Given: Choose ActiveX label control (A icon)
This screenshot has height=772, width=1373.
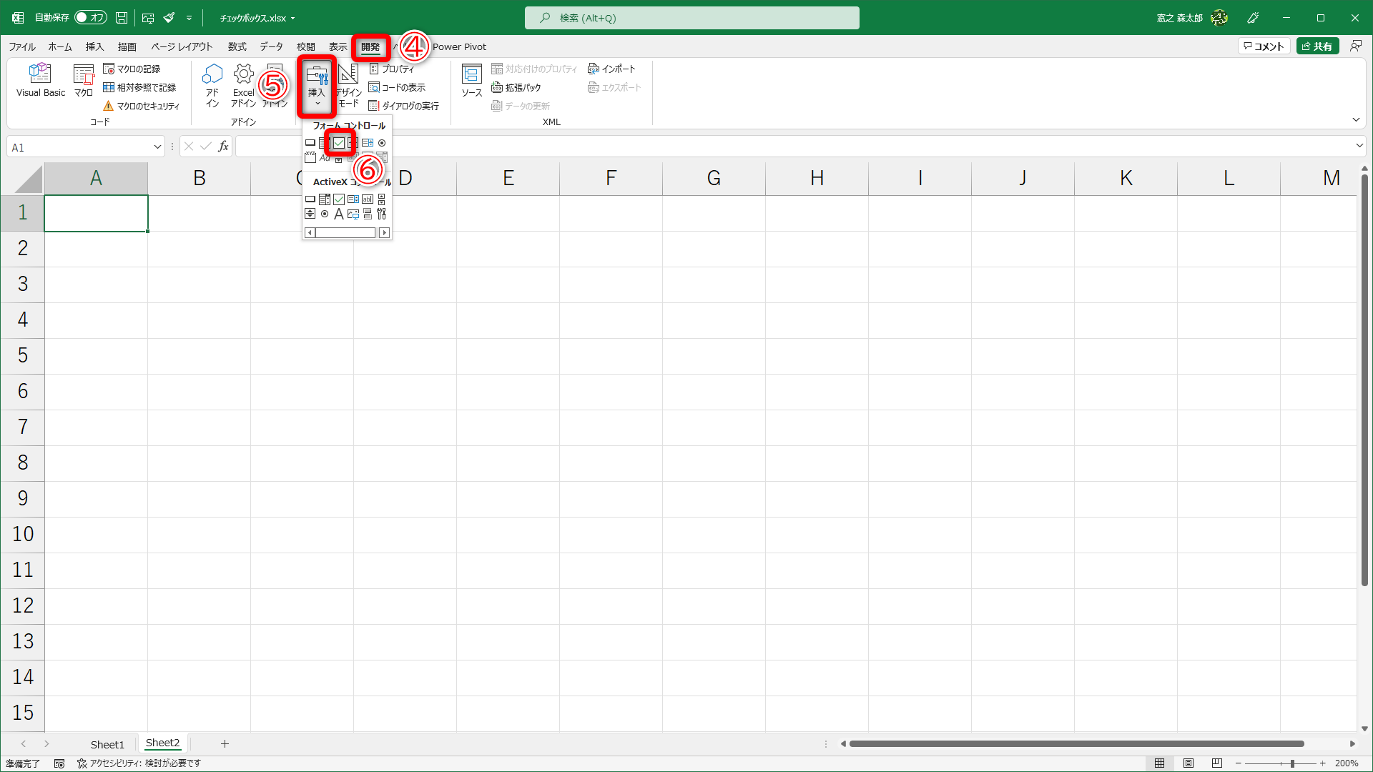Looking at the screenshot, I should point(339,214).
